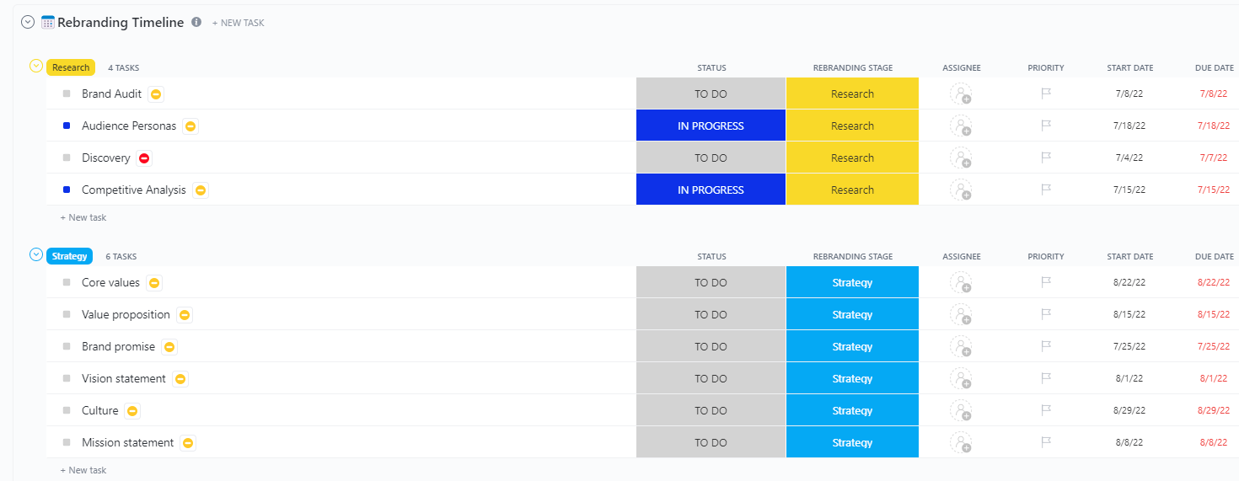1239x481 pixels.
Task: Click the Due Date column header in Strategy
Action: coord(1214,257)
